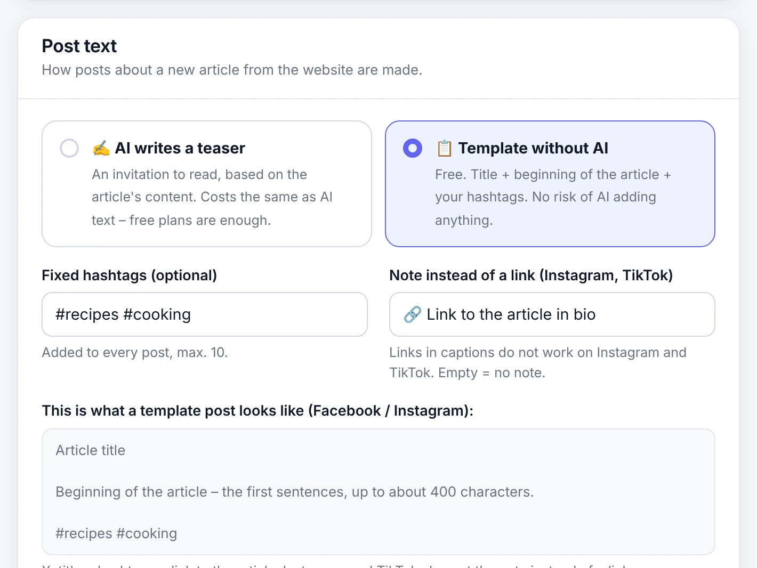The image size is (757, 568).
Task: Click 'Beginning of the article' preview line
Action: click(295, 492)
